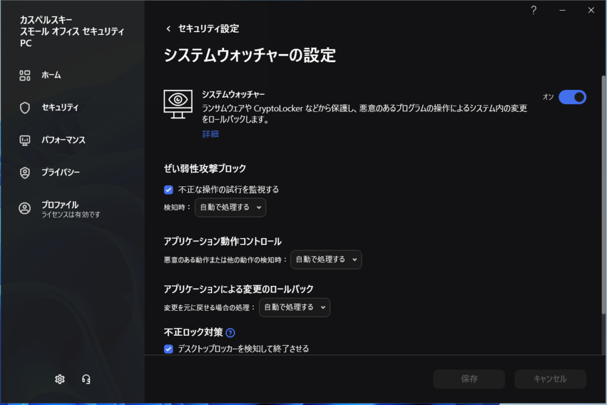The image size is (607, 405).
Task: Open セキュリティ in the sidebar
Action: coord(60,107)
